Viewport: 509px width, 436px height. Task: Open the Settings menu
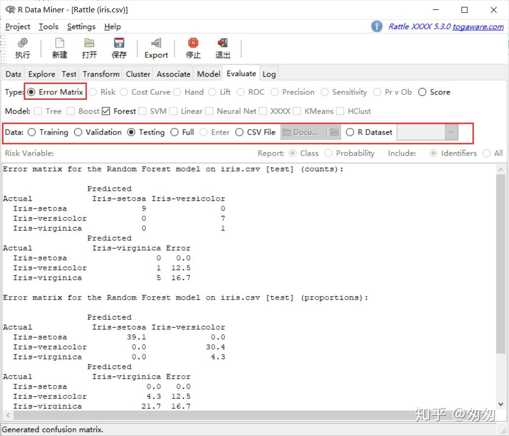81,27
